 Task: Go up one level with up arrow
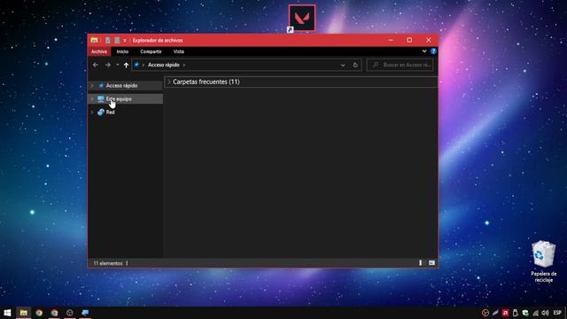126,65
